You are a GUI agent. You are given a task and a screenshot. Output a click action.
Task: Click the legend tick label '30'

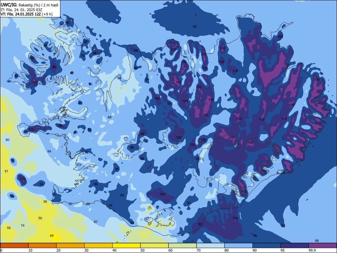[x=86, y=250]
